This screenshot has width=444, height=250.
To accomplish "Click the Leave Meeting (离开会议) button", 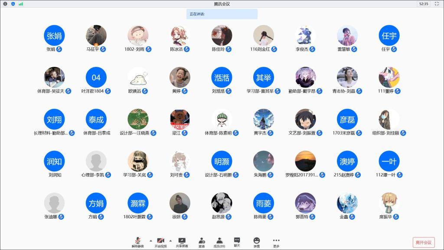I will (x=423, y=242).
